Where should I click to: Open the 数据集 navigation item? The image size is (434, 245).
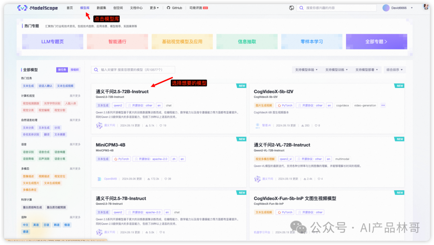(x=101, y=8)
